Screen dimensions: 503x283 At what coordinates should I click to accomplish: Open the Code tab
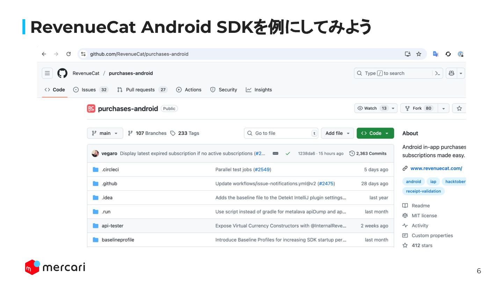coord(55,90)
